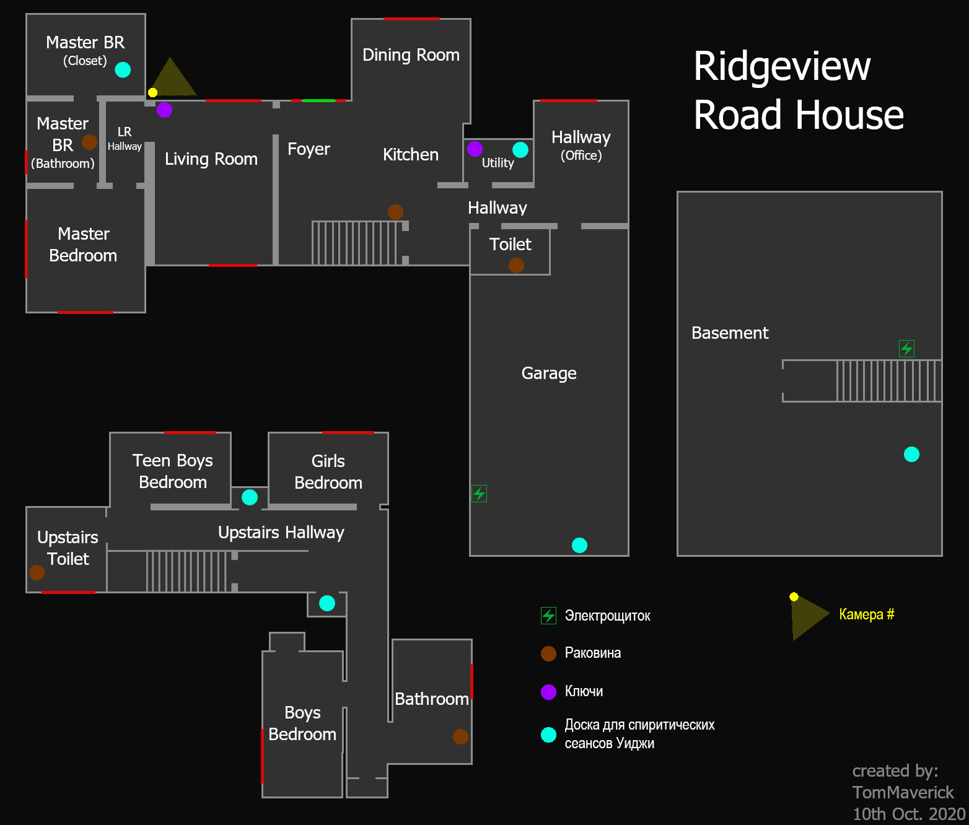Select the Доска для спиритических сеансов Уиджи text

[639, 734]
